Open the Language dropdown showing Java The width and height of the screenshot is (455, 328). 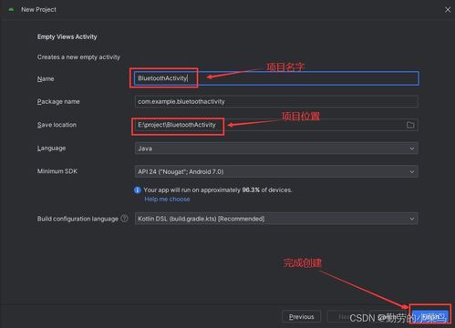tap(276, 149)
